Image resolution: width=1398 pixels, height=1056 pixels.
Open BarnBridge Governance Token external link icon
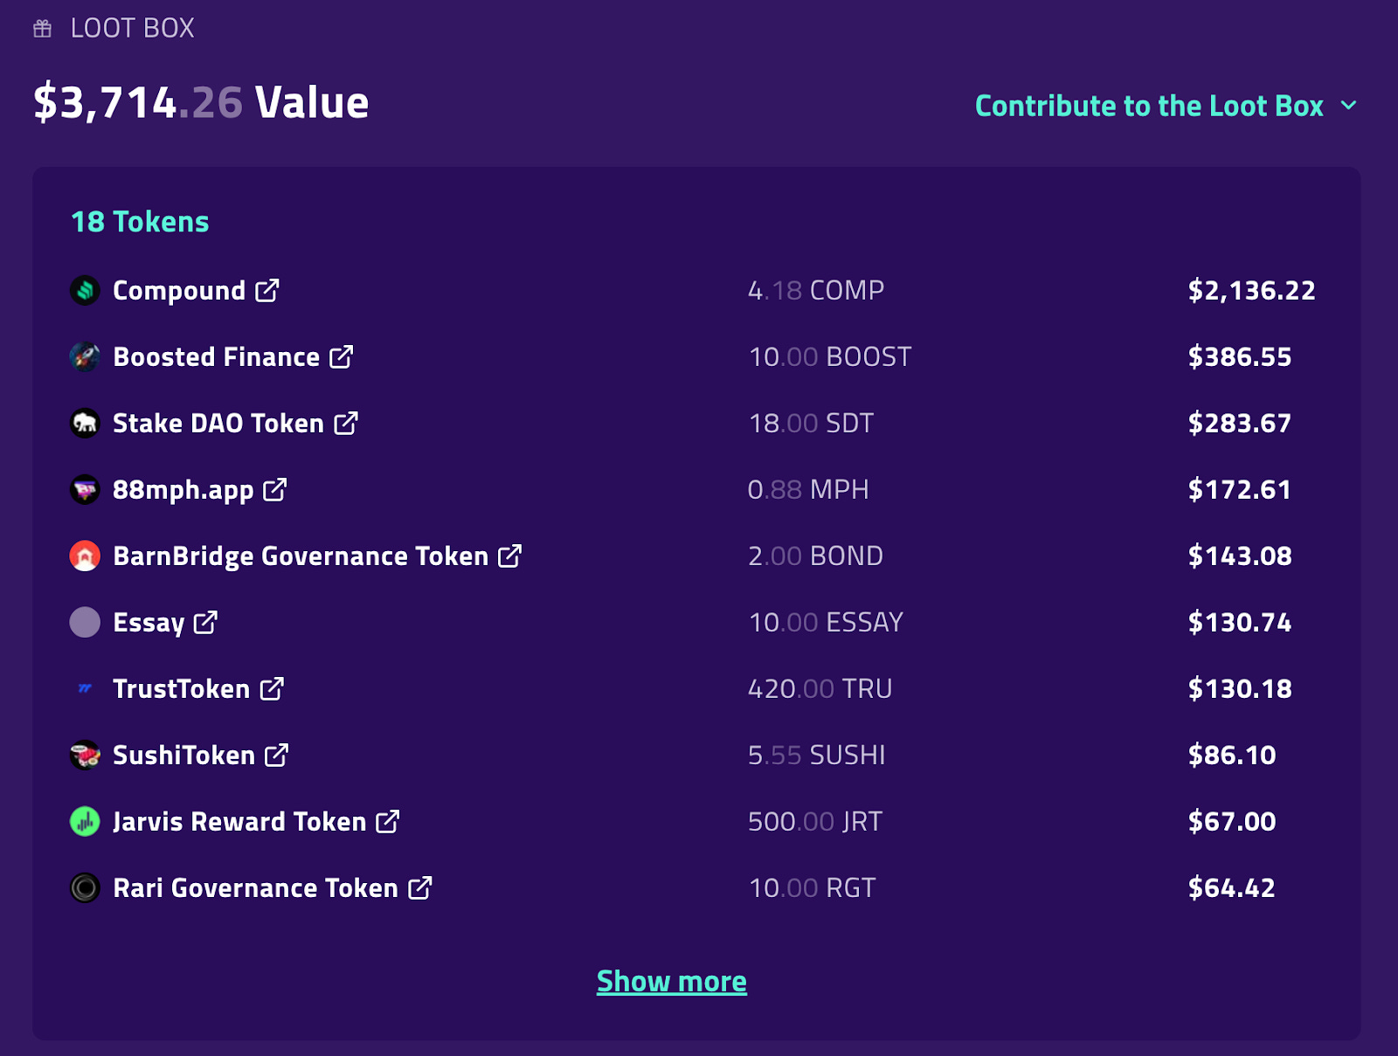pos(510,556)
